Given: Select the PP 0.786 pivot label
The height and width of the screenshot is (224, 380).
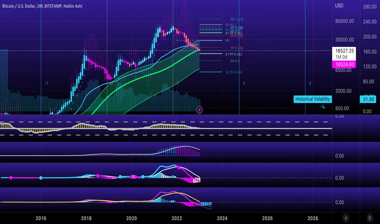Looking at the screenshot, I should [237, 28].
